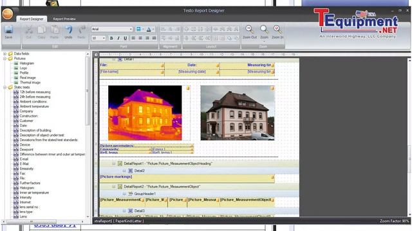
Task: Click the Redo icon
Action: 81,30
